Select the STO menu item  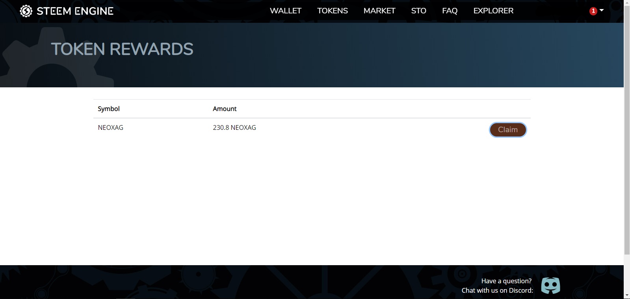pyautogui.click(x=418, y=11)
